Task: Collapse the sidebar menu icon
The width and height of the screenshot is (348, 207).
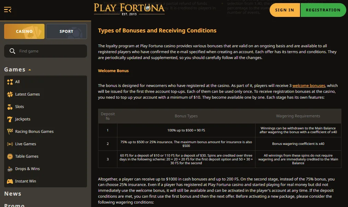Action: (8, 10)
